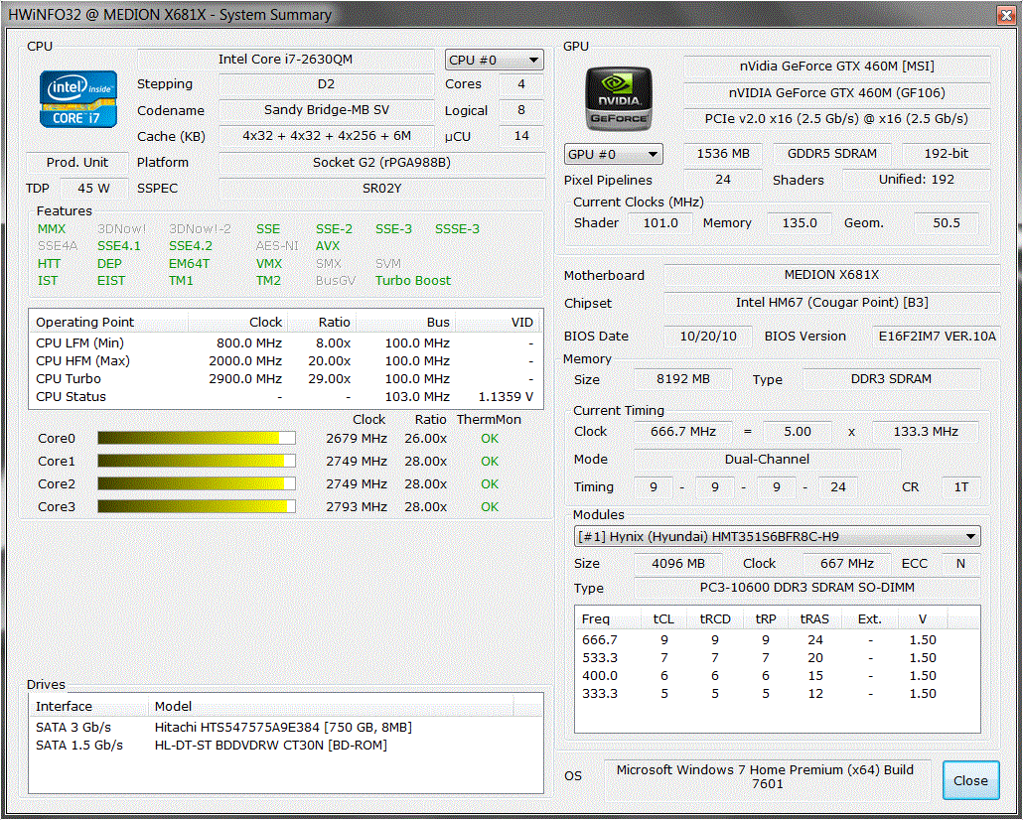The image size is (1023, 820).
Task: Open the GPU #0 selector dropdown
Action: pos(613,154)
